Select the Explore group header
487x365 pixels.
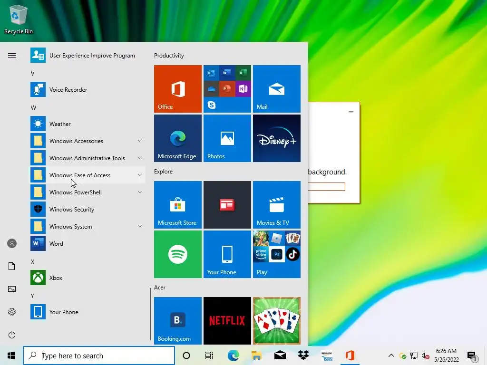pos(164,171)
